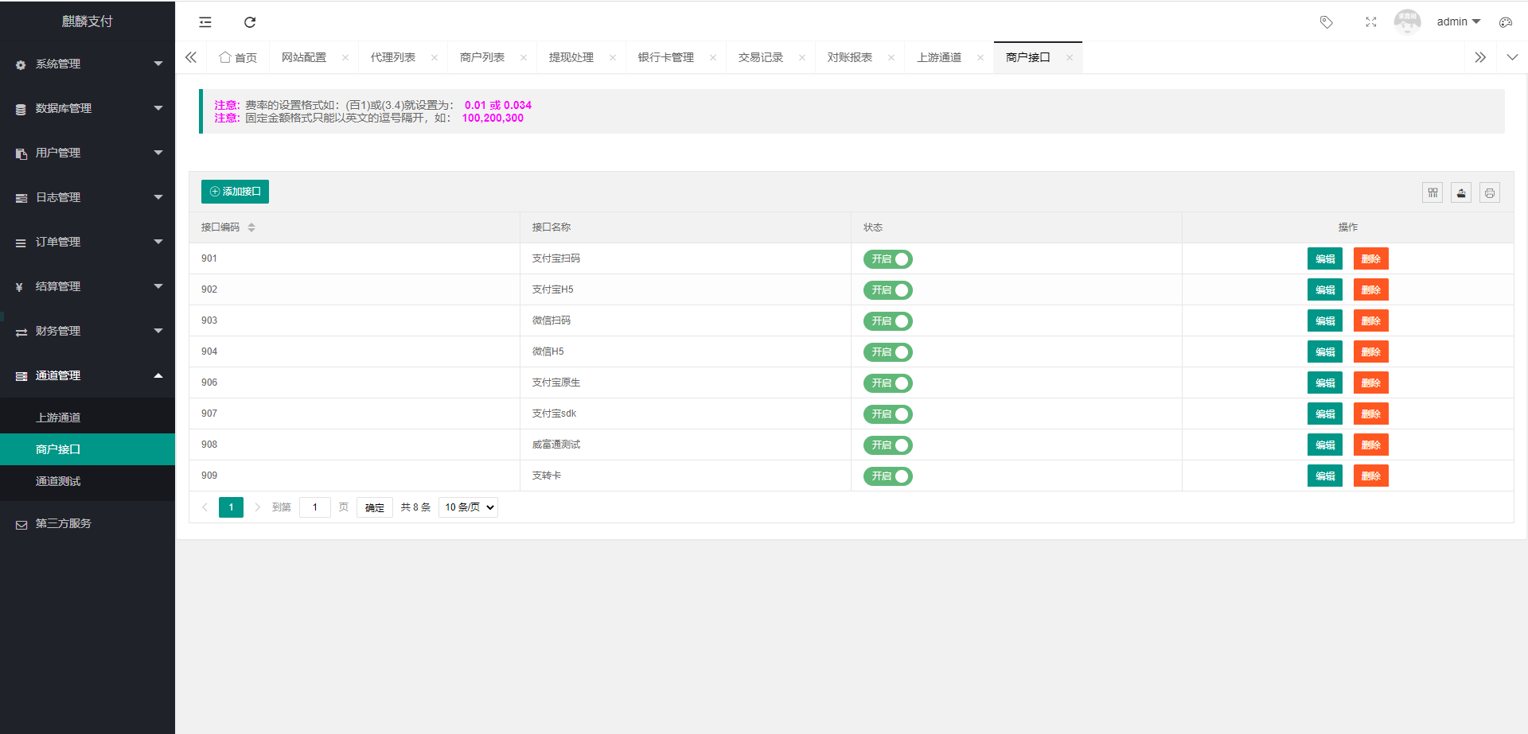The width and height of the screenshot is (1528, 734).
Task: Click the 求真相 avatar image
Action: click(x=1407, y=21)
